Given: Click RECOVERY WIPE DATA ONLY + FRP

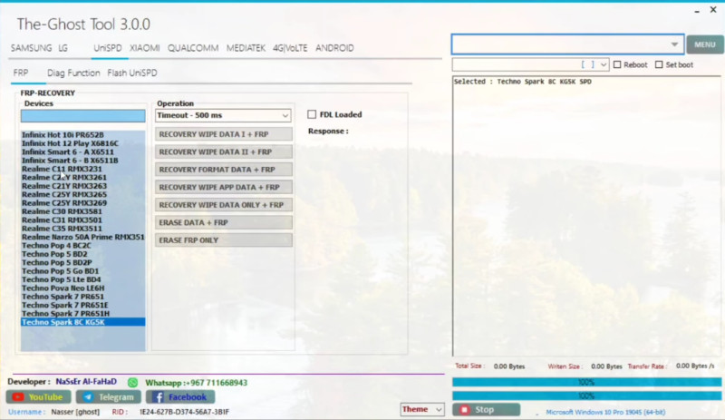Looking at the screenshot, I should [x=224, y=205].
